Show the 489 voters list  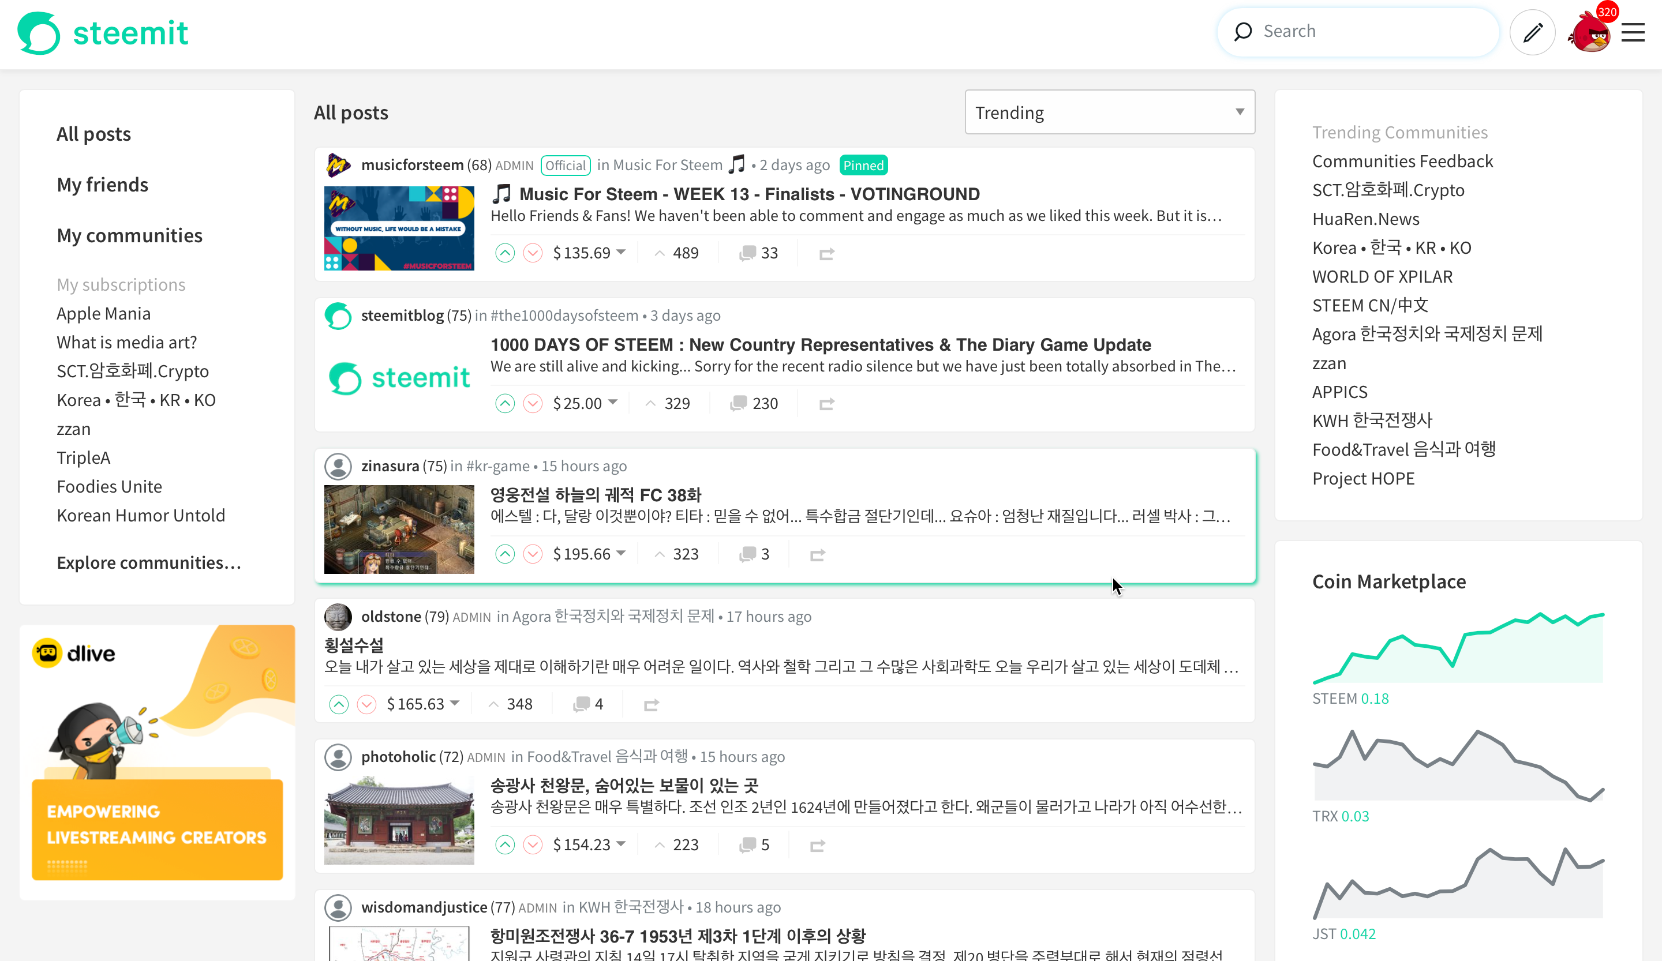coord(677,253)
